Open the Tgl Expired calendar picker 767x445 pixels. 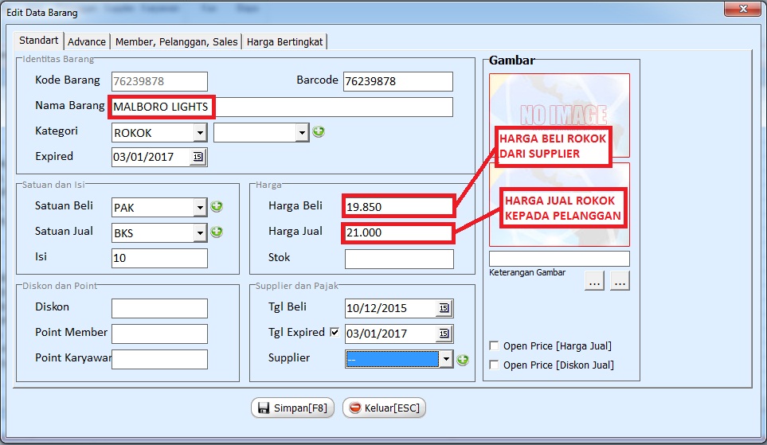[444, 334]
